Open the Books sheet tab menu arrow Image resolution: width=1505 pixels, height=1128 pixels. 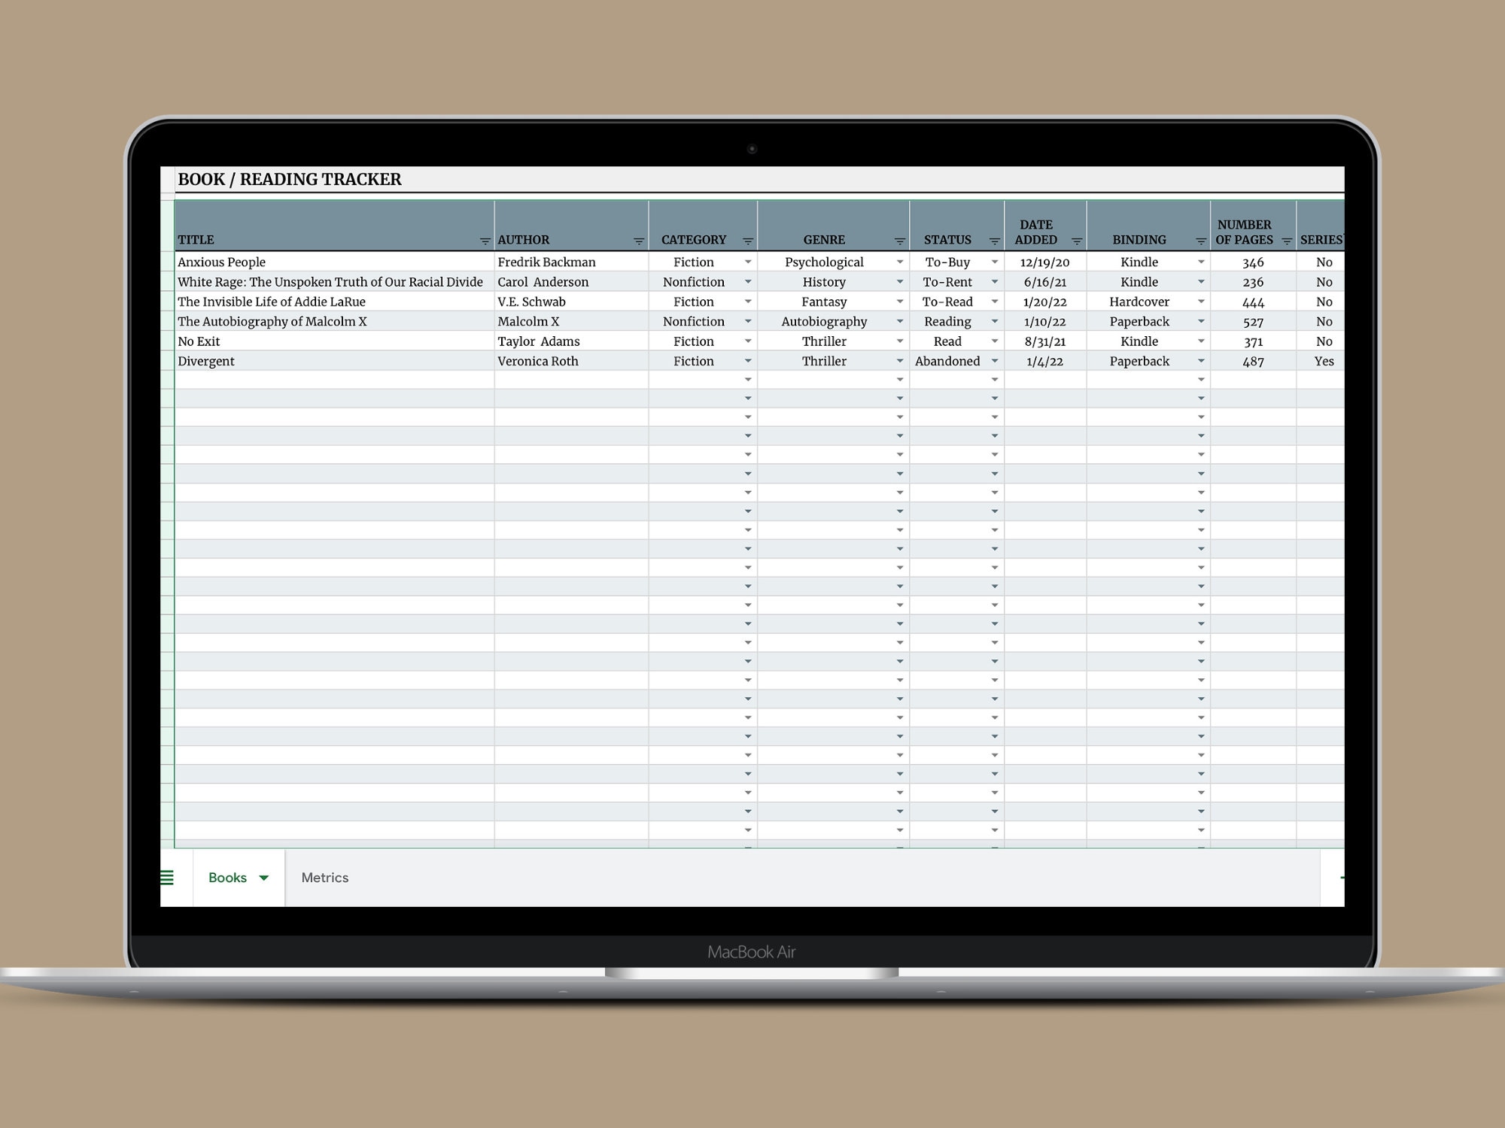tap(263, 878)
